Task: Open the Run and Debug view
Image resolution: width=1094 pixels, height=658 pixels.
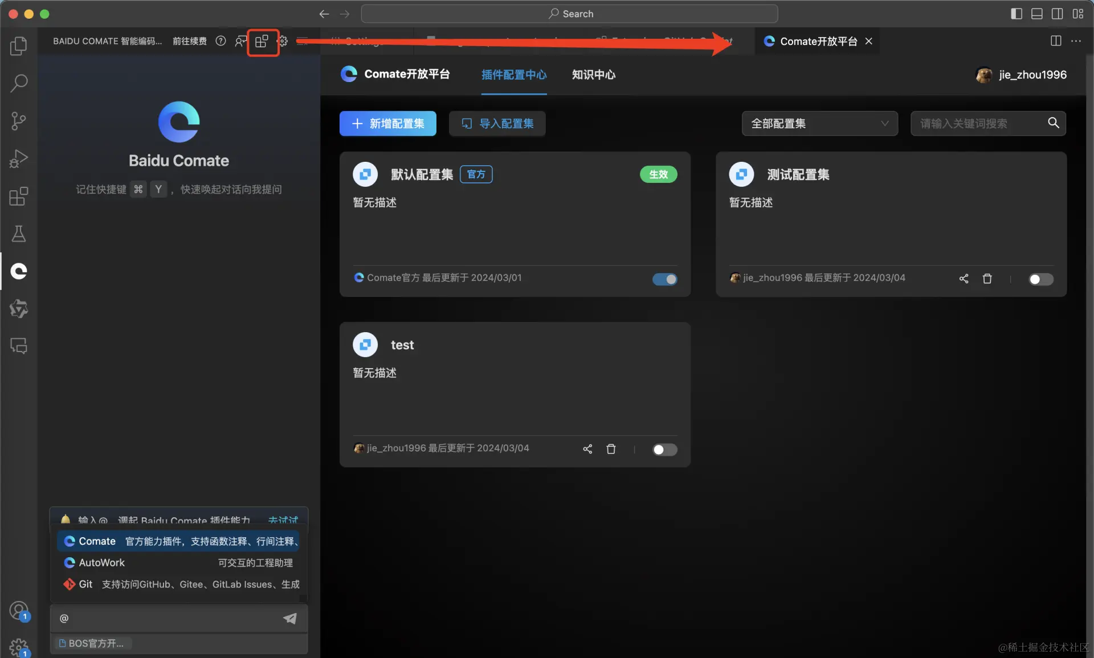Action: [x=19, y=158]
